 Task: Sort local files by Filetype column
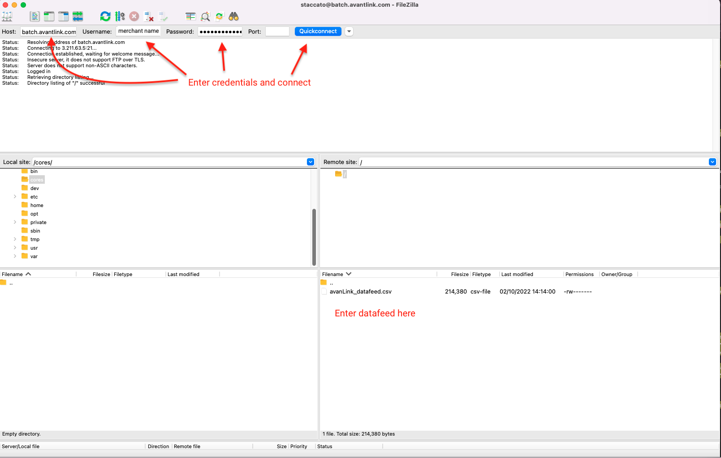[139, 274]
